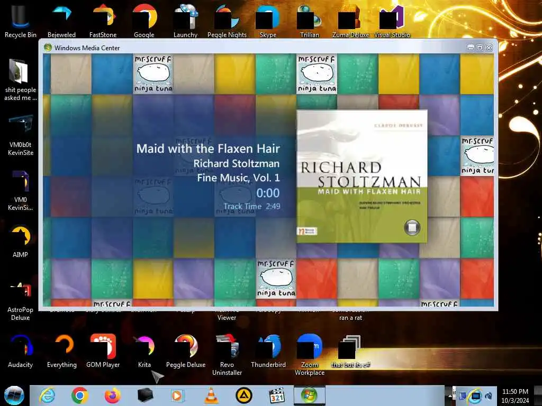
Task: Open the network icon in the system tray
Action: [x=476, y=396]
